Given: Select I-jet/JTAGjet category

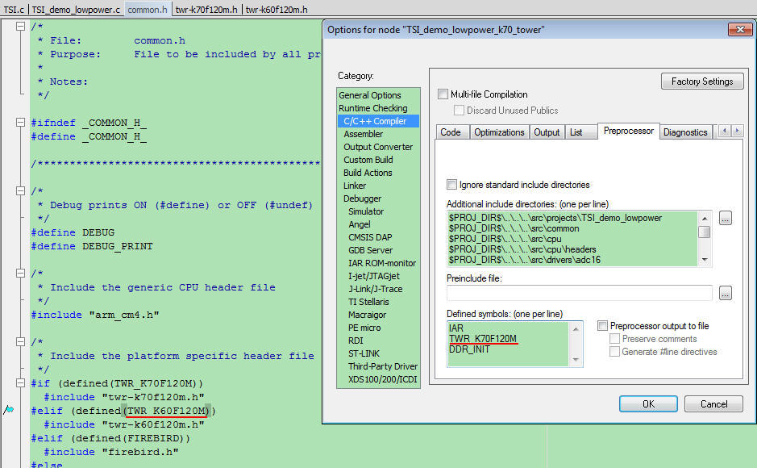Looking at the screenshot, I should point(374,276).
